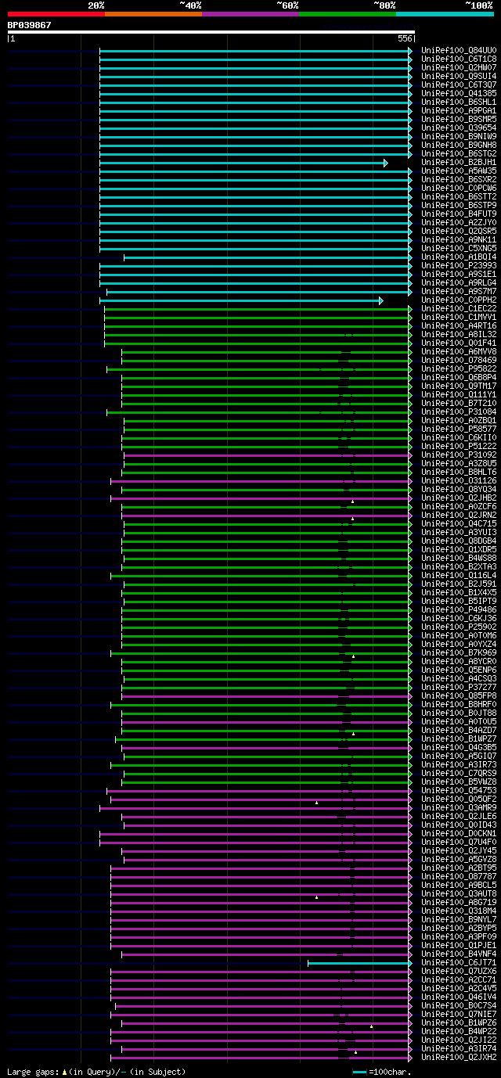
Task: Click the short cyan bar for UniRef100_C6JT71
Action: (360, 963)
